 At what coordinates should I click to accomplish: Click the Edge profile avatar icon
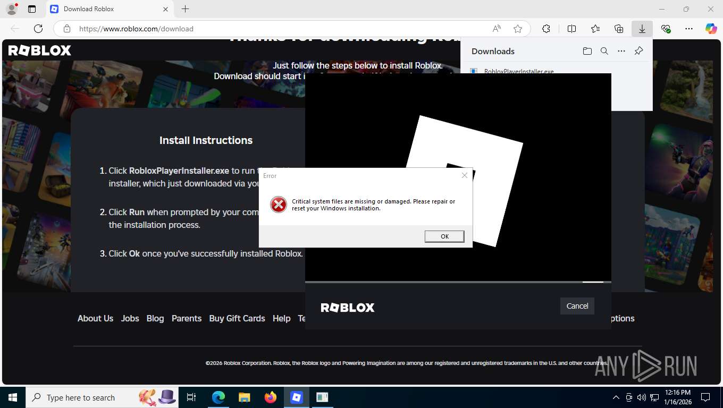(11, 9)
